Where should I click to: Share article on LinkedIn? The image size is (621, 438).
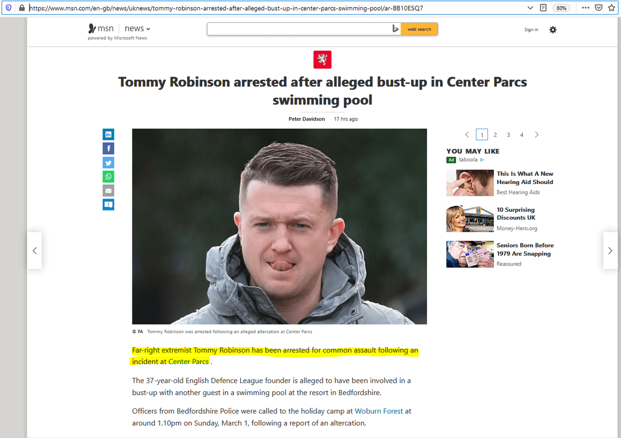(x=108, y=135)
